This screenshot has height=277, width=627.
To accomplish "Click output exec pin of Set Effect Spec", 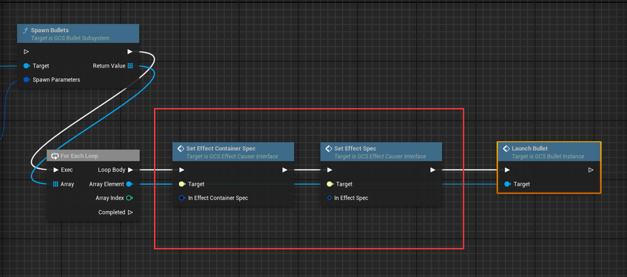I will pyautogui.click(x=433, y=170).
